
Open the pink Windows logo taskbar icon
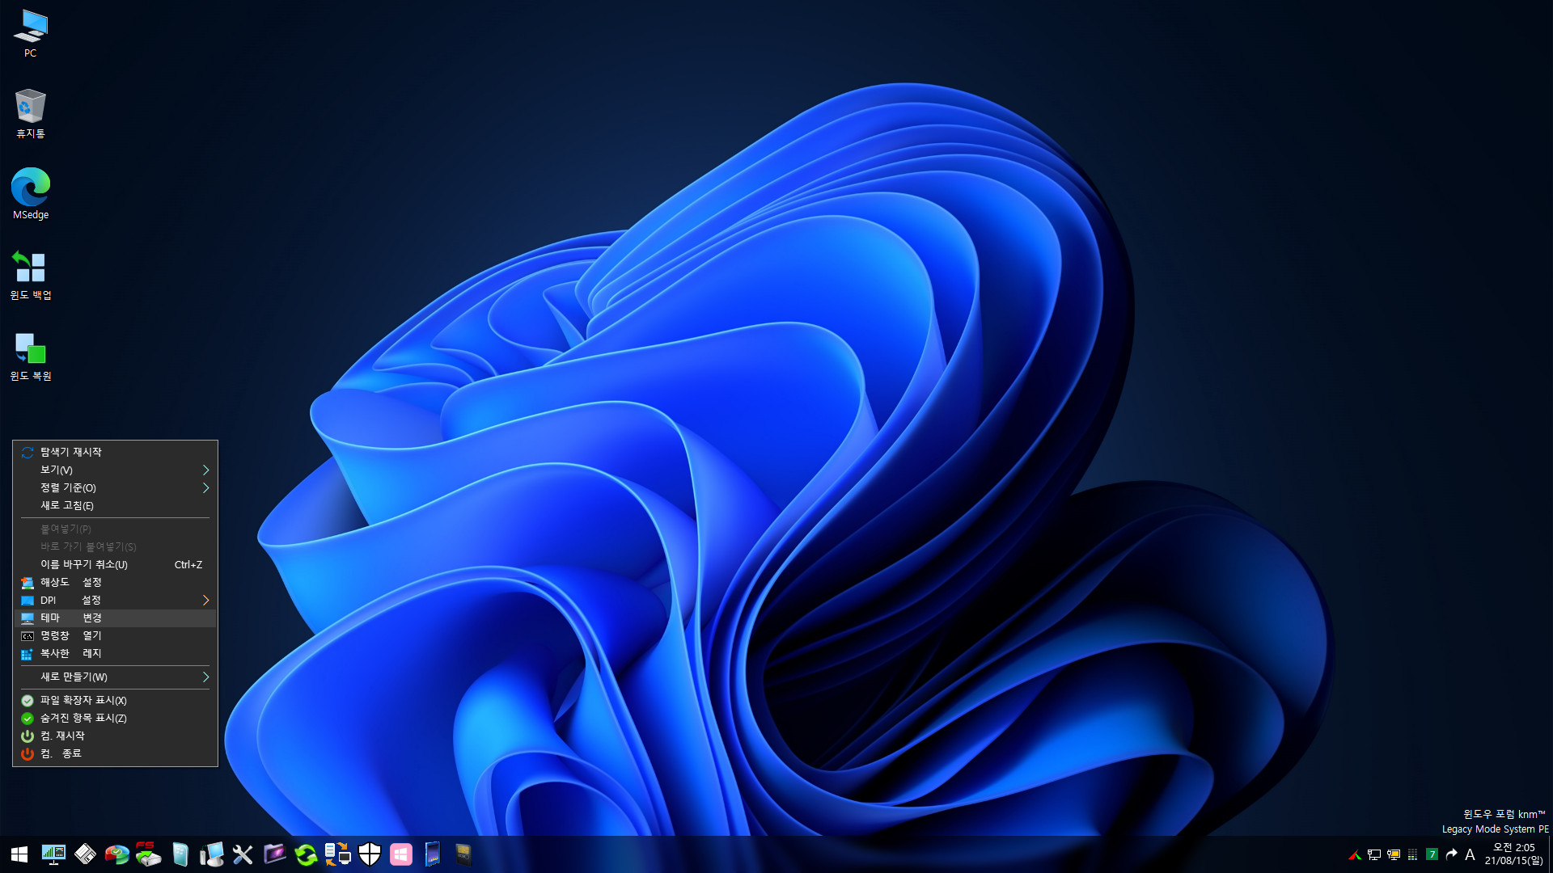click(401, 854)
